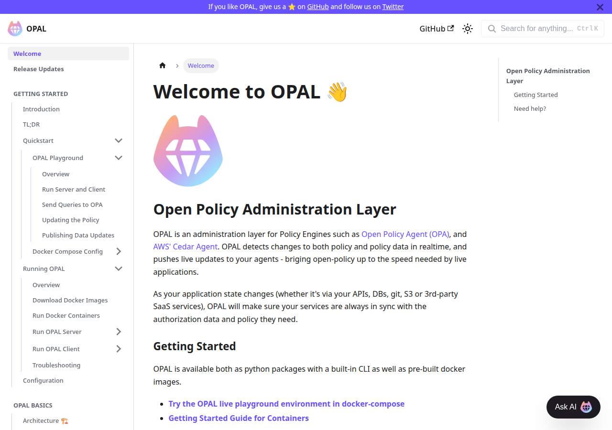Click the home icon in the breadcrumb
Image resolution: width=612 pixels, height=430 pixels.
click(x=163, y=65)
